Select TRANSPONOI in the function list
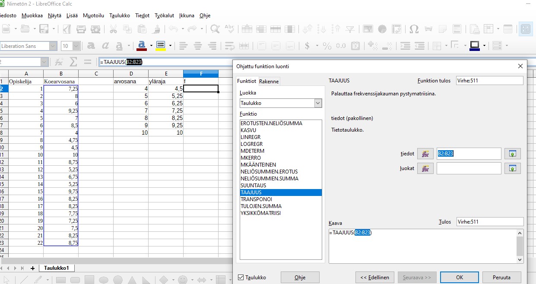The width and height of the screenshot is (536, 284). [256, 199]
